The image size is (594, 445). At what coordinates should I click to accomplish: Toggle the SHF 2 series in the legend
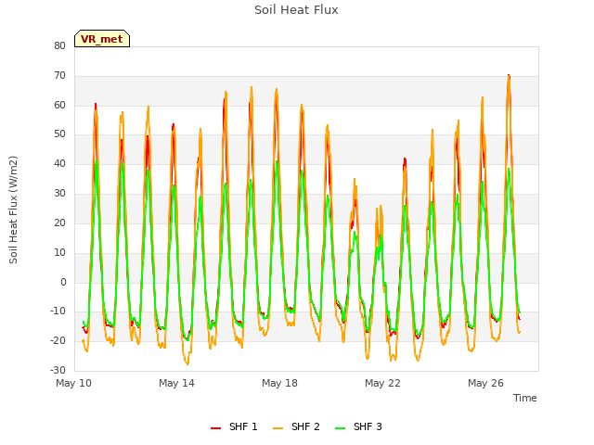296,426
